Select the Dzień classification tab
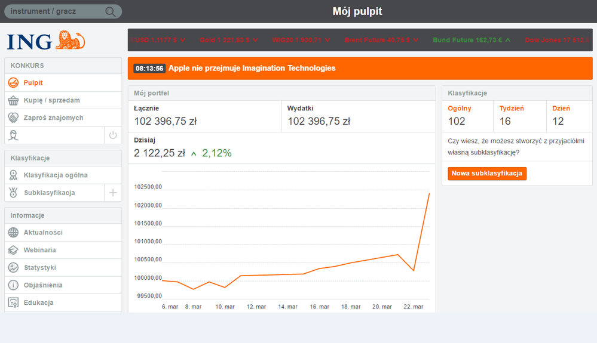The height and width of the screenshot is (343, 597). (561, 109)
